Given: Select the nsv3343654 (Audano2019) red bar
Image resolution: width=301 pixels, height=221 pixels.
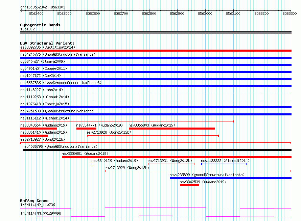Looking at the screenshot, I should pyautogui.click(x=39, y=129).
